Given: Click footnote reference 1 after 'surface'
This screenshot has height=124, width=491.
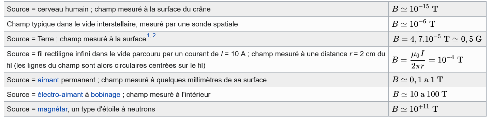Looking at the screenshot, I should [x=149, y=36].
